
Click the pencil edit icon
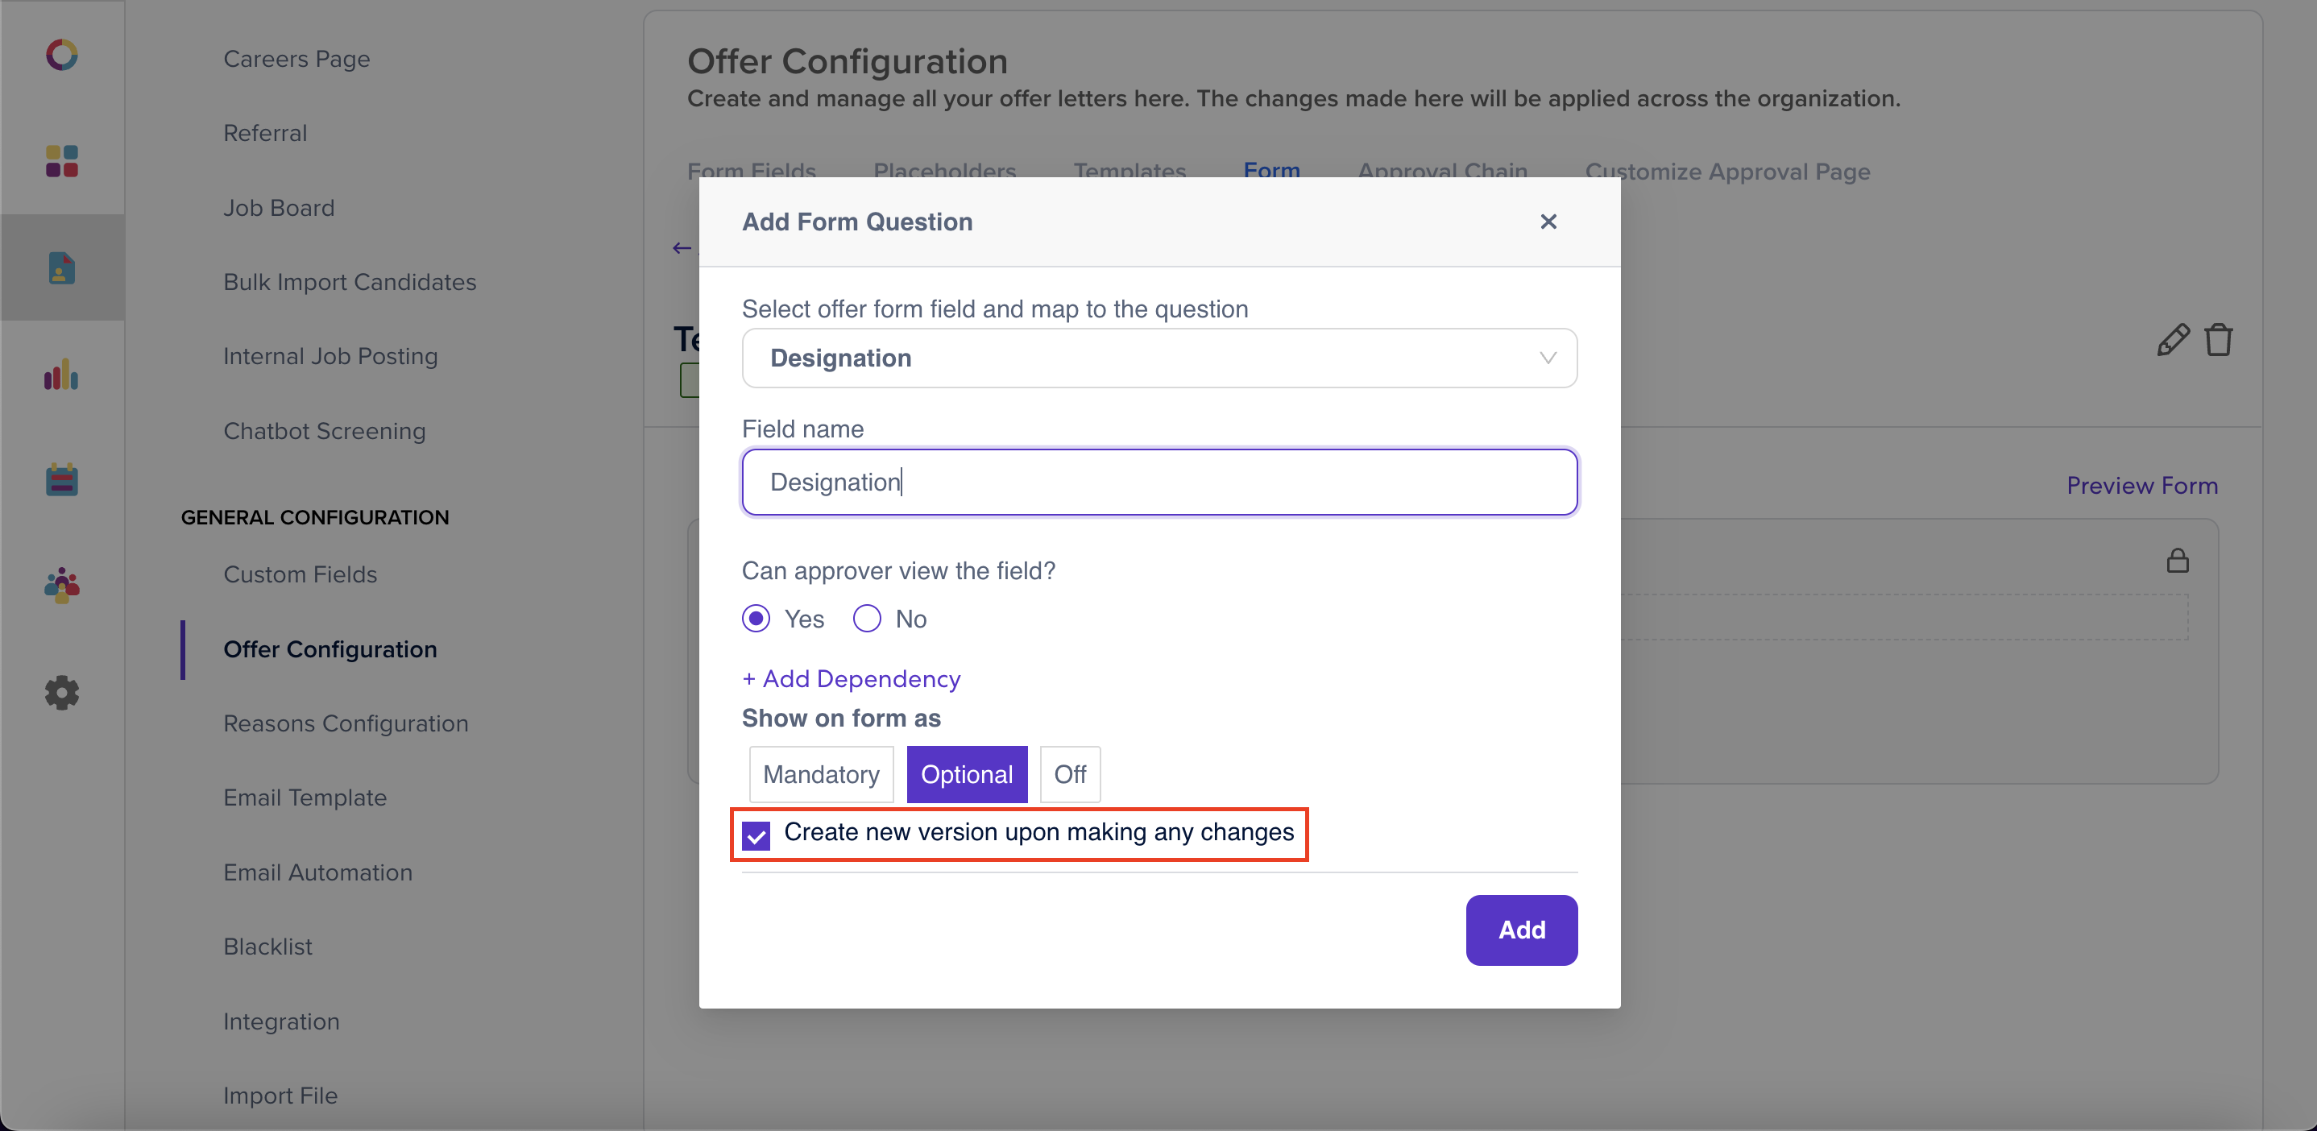click(2172, 340)
